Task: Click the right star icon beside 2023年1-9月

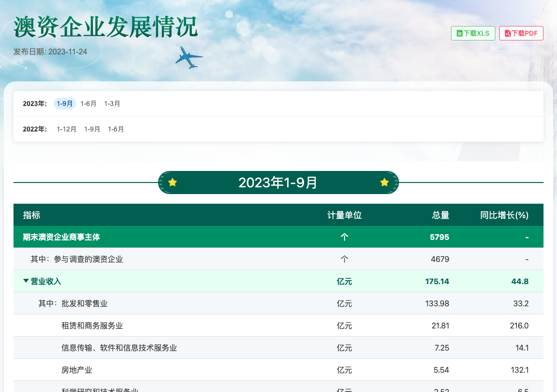Action: pyautogui.click(x=384, y=183)
